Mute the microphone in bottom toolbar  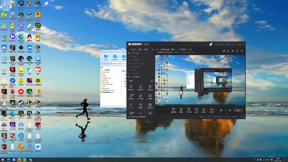(203, 110)
